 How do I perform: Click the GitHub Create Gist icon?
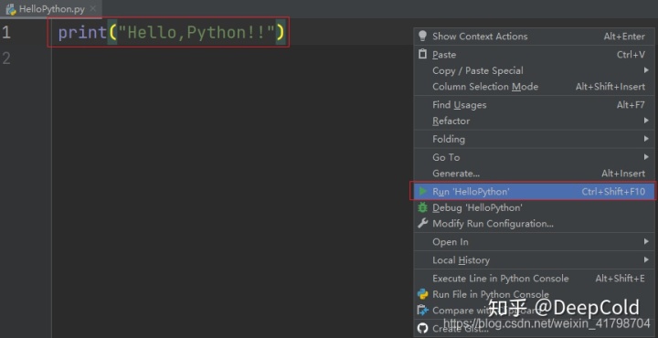pyautogui.click(x=422, y=328)
